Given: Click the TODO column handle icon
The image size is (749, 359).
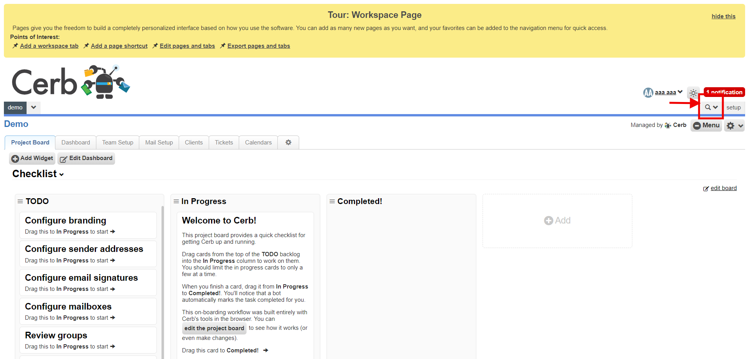Looking at the screenshot, I should (x=20, y=201).
